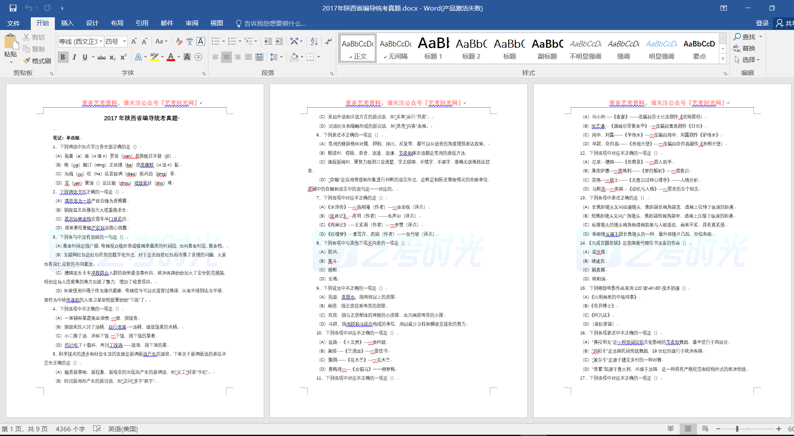Click the Format Painter (格式刷) button
Viewport: 794px width, 436px height.
(37, 61)
